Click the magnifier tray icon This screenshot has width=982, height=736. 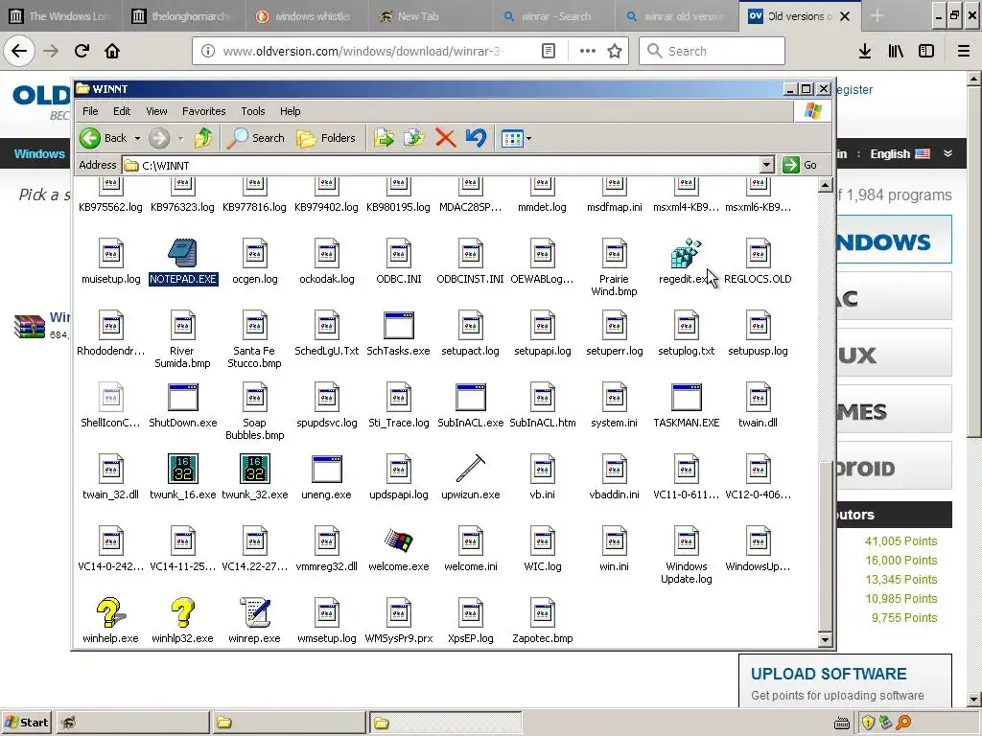[903, 723]
